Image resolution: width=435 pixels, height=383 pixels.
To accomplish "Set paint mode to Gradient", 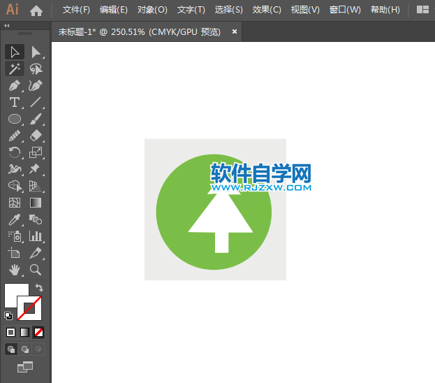I will 24,332.
